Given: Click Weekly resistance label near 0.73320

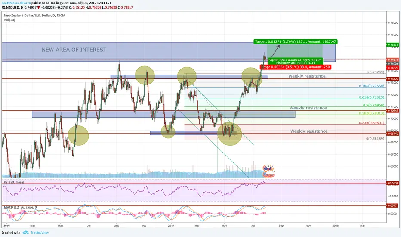Looking at the screenshot, I should [307, 76].
